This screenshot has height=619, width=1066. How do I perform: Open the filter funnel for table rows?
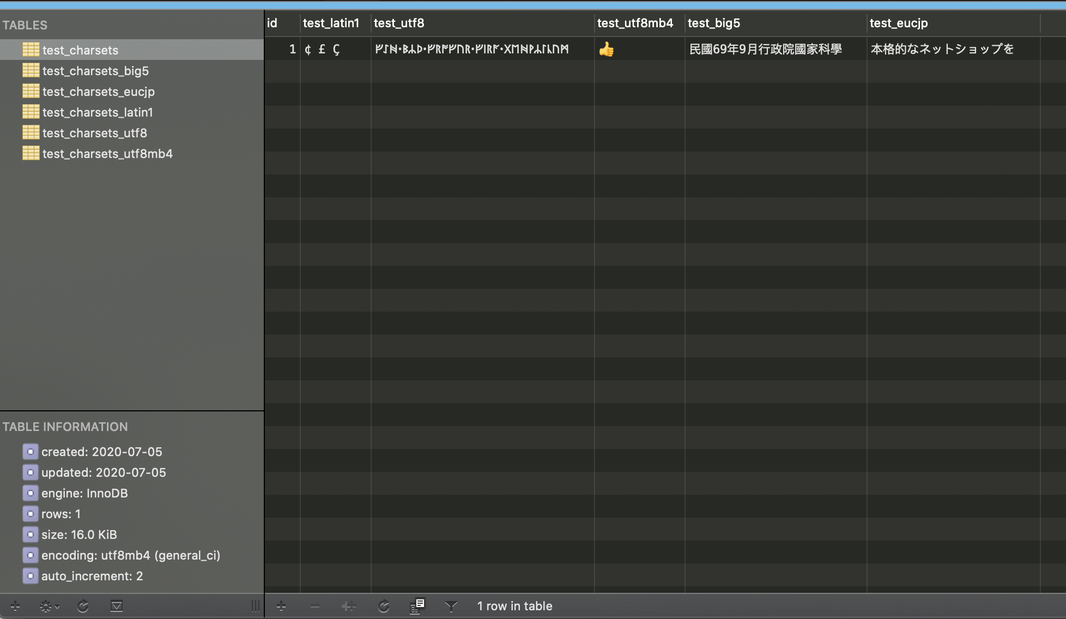pyautogui.click(x=451, y=606)
